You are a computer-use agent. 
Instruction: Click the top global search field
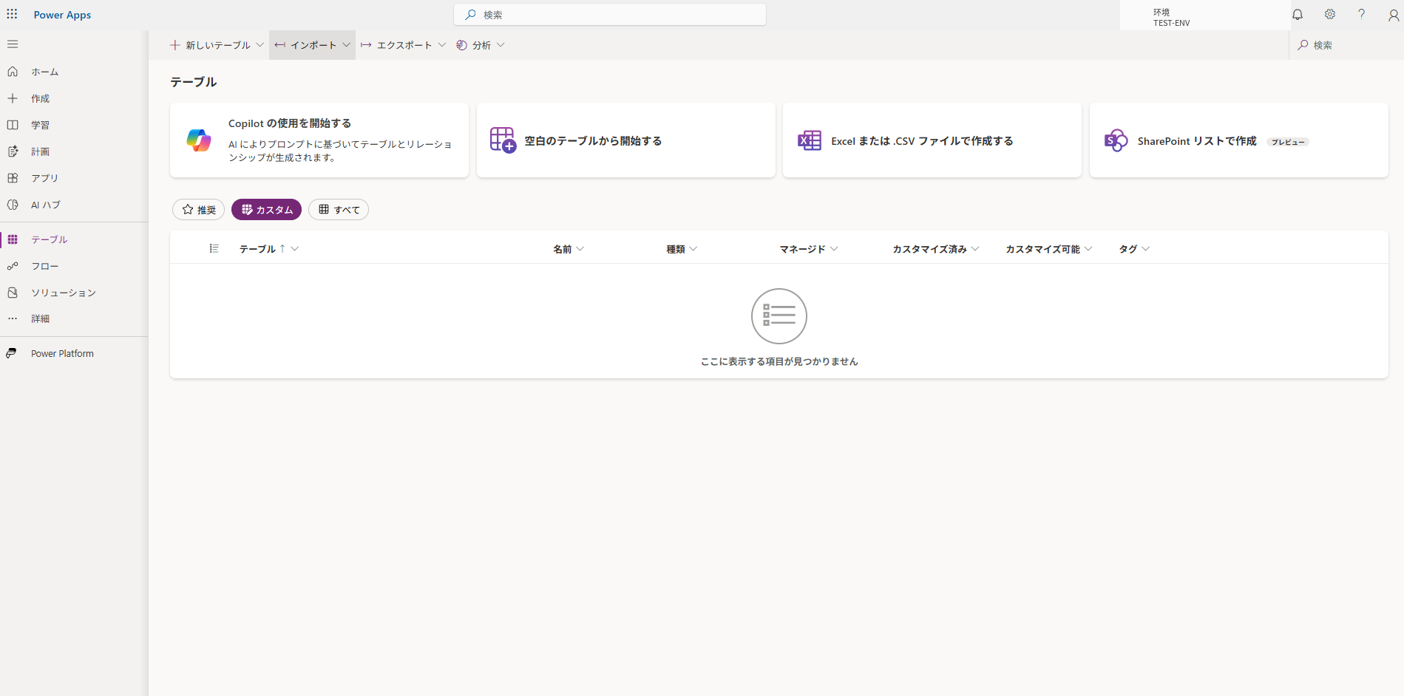[610, 15]
